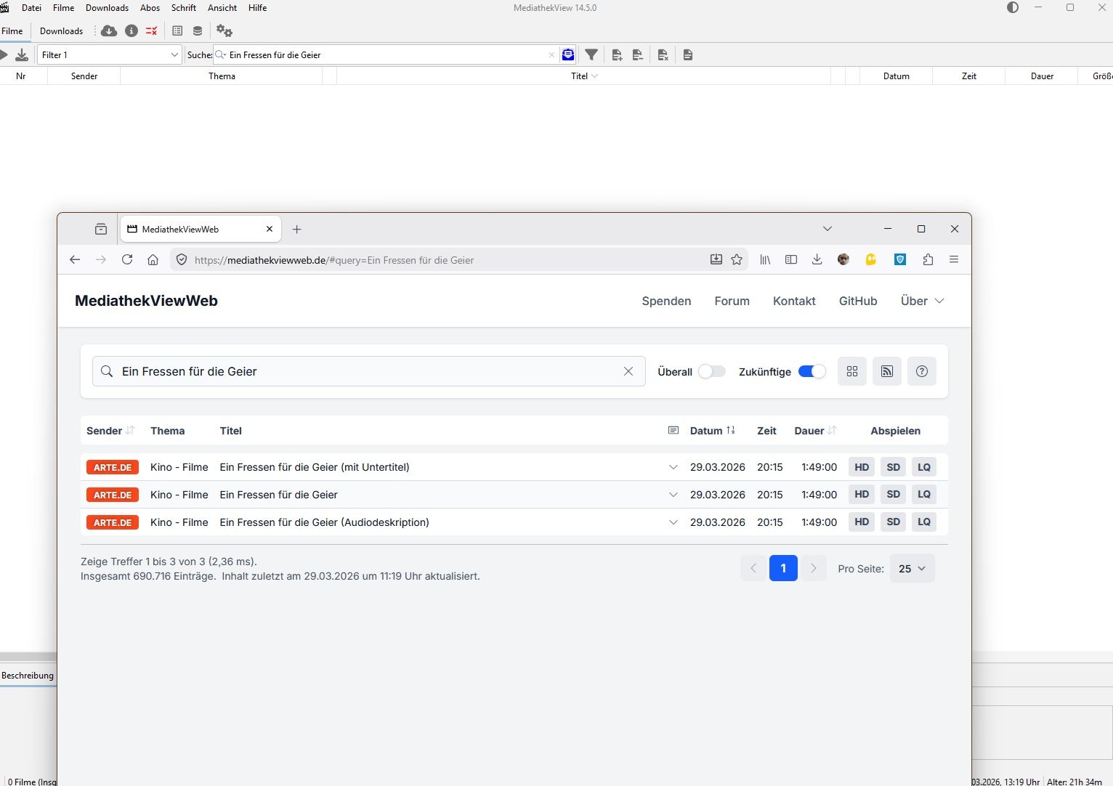
Task: Expand details for the Audiodeskription row
Action: (673, 522)
